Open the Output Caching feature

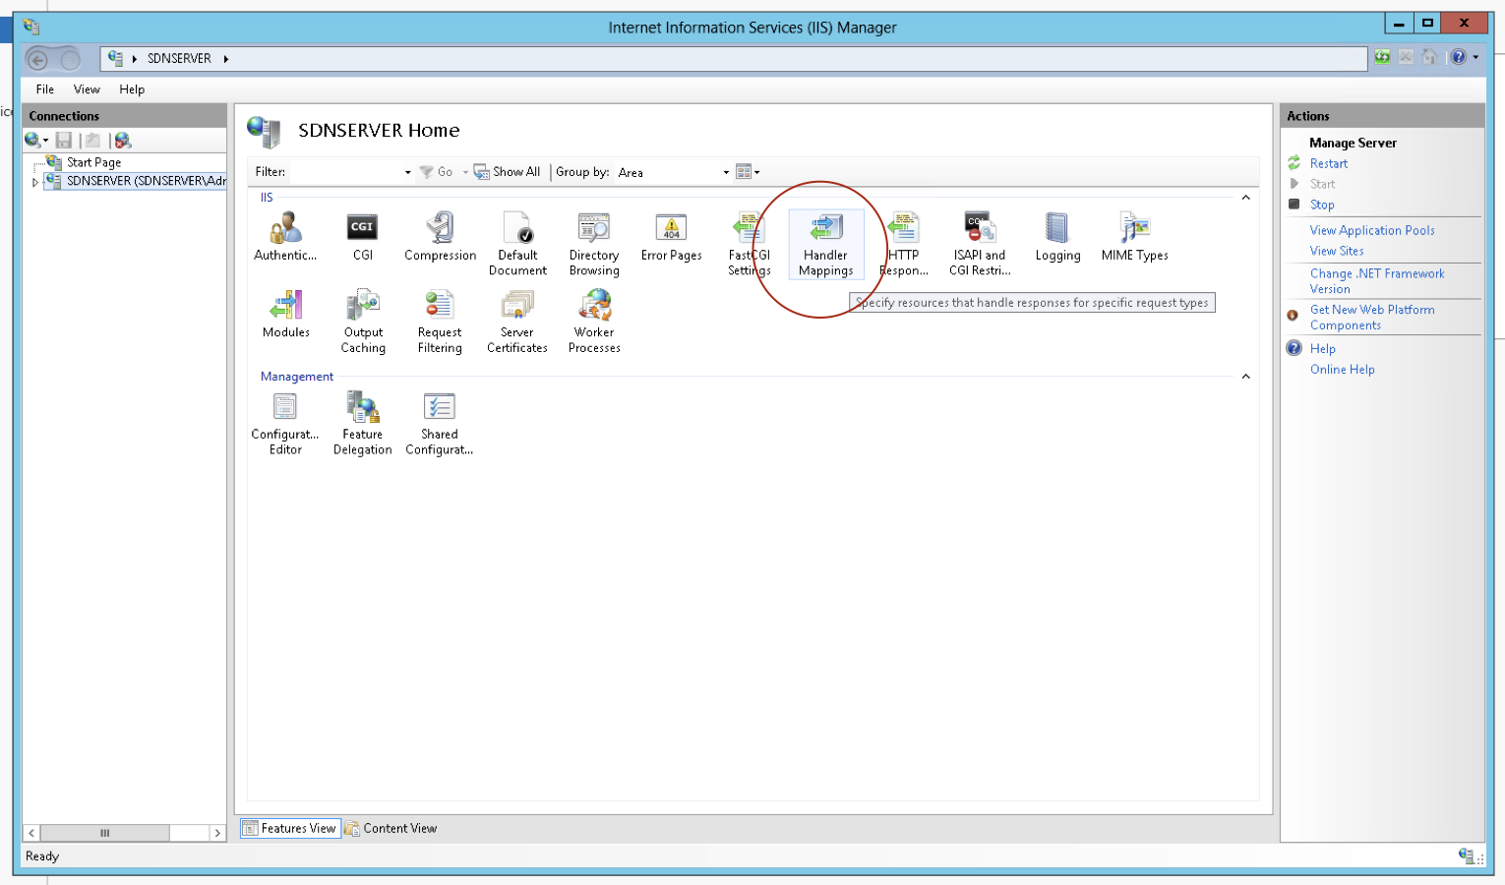click(x=363, y=322)
